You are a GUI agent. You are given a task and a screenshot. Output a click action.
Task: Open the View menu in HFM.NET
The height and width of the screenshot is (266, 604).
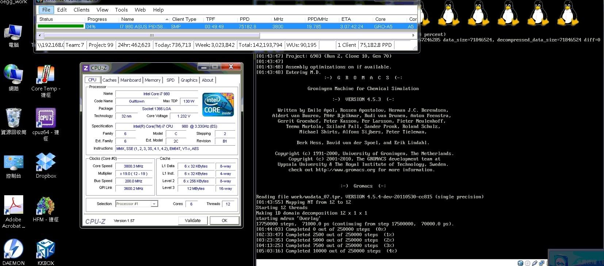click(x=102, y=10)
